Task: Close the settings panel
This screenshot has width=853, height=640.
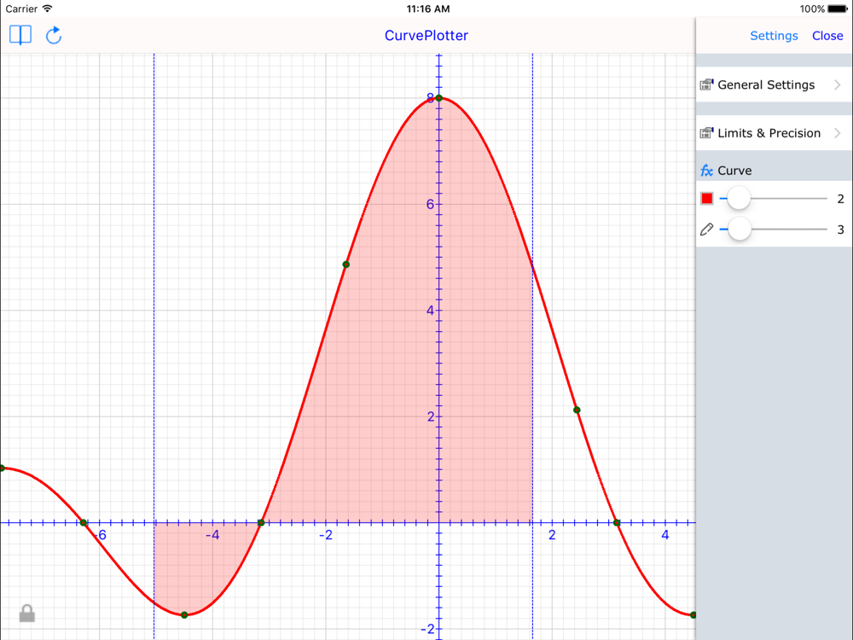Action: tap(827, 36)
